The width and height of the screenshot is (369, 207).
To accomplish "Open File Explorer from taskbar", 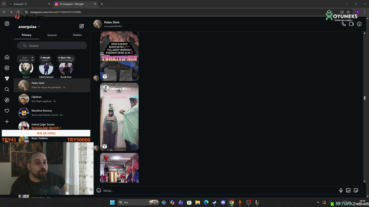I will point(198,202).
